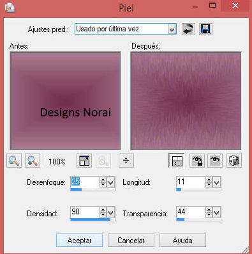
Task: Open the Transparencia value dropdown arrow
Action: (217, 212)
